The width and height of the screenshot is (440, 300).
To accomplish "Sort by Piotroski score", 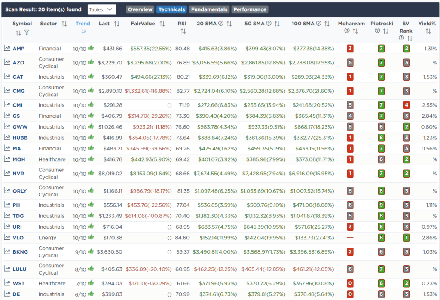I will point(385,31).
